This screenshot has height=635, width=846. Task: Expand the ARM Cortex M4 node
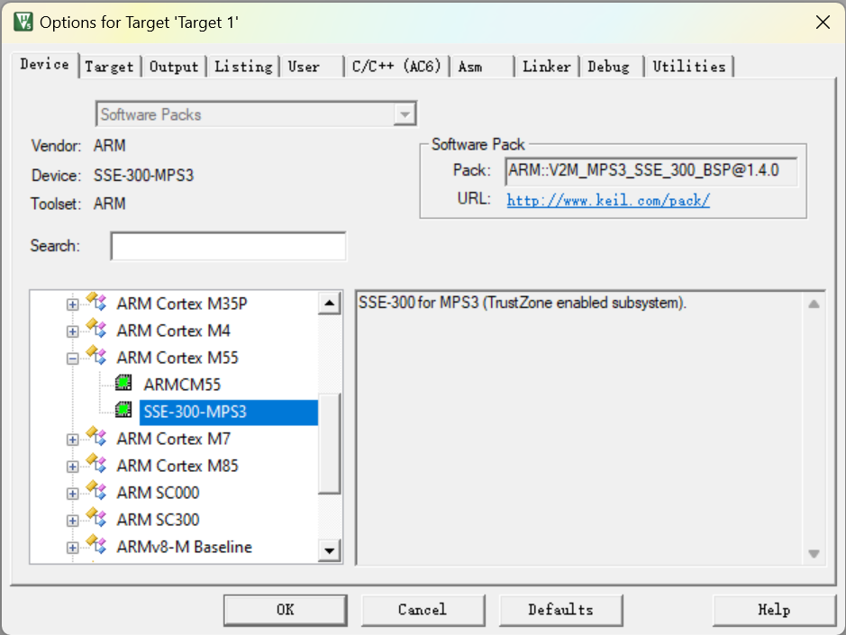click(x=72, y=331)
